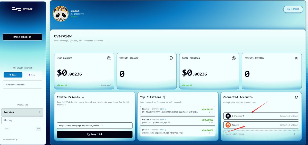Click the Friends Invited people icon

pos(296,58)
